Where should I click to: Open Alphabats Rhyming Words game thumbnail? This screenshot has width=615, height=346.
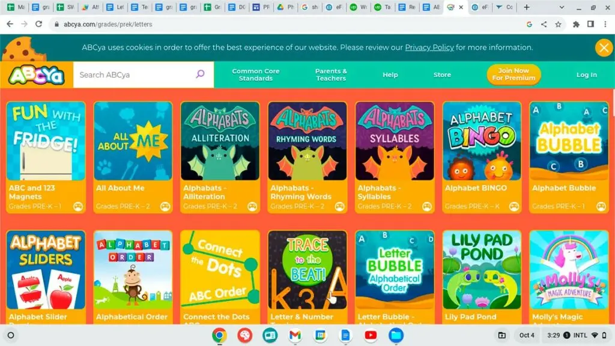click(307, 141)
